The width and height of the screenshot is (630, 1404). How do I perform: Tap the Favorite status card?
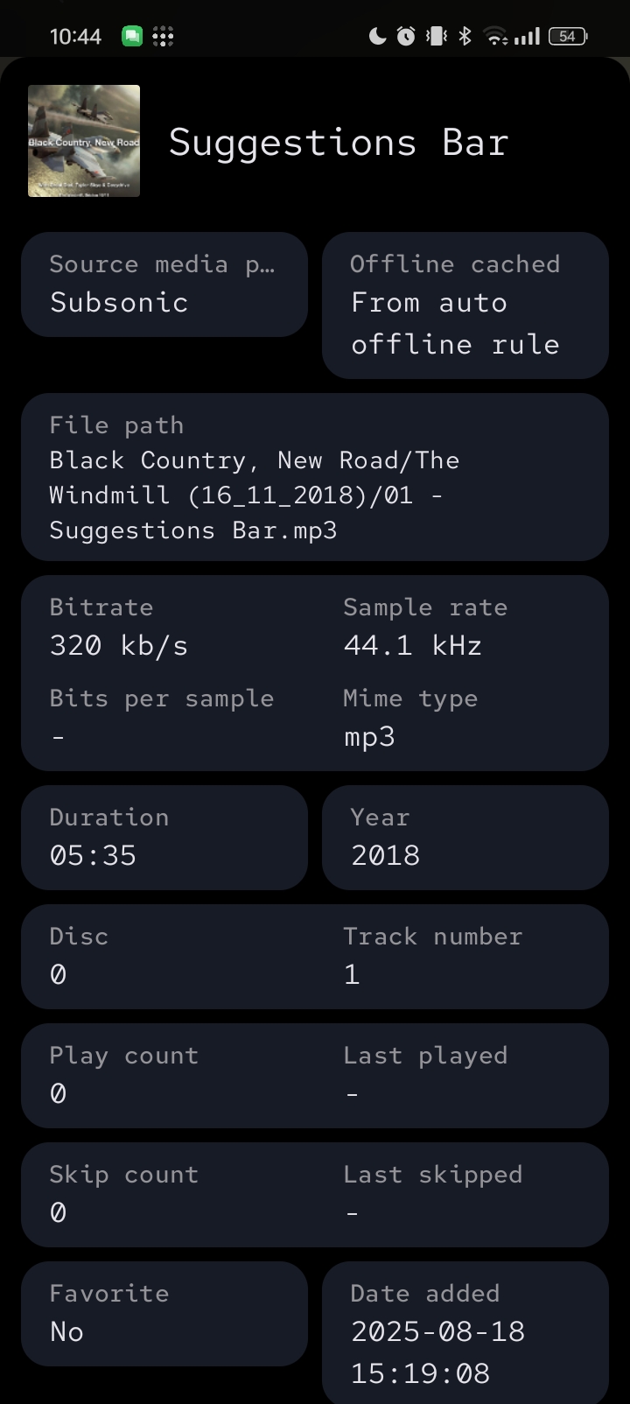pyautogui.click(x=164, y=1314)
